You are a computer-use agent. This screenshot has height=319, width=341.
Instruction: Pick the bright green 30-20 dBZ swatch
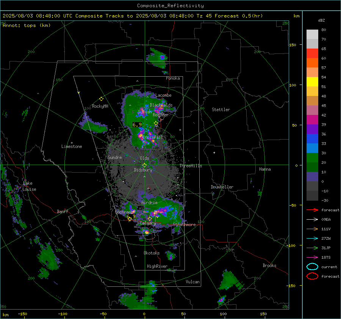click(312, 158)
